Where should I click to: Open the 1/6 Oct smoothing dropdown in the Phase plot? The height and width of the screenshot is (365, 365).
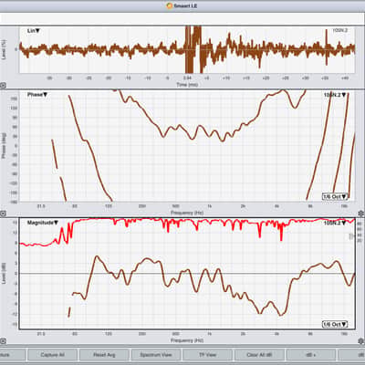[x=335, y=196]
